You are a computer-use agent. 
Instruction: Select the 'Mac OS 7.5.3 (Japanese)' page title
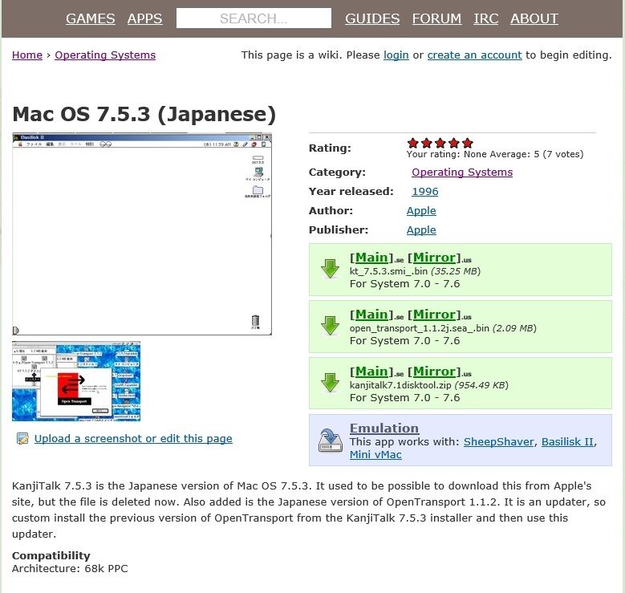coord(144,114)
